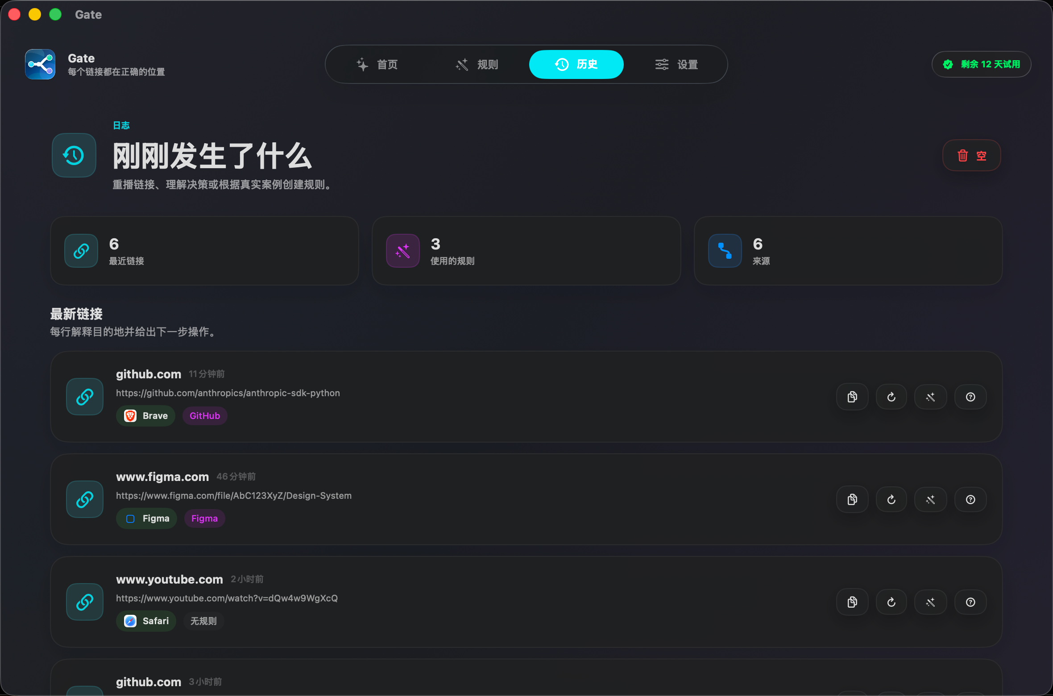
Task: Click the URL https://www.figma.com/file/AbC123XyZ/Design-System
Action: tap(234, 496)
